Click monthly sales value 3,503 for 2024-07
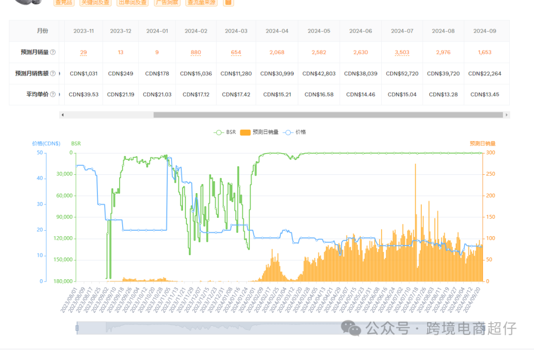534x350 pixels. point(402,52)
